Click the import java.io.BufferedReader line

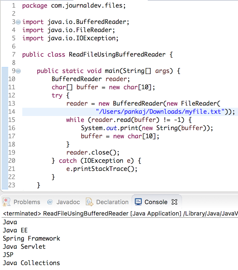[x=76, y=22]
